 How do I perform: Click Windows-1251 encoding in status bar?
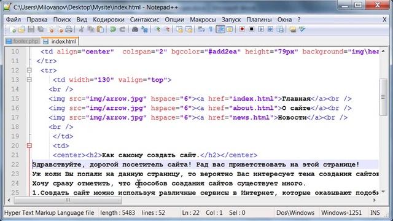tap(341, 213)
